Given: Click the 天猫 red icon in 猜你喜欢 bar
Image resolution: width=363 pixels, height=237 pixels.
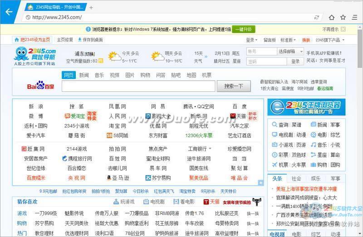Looking at the screenshot, I should [206, 202].
